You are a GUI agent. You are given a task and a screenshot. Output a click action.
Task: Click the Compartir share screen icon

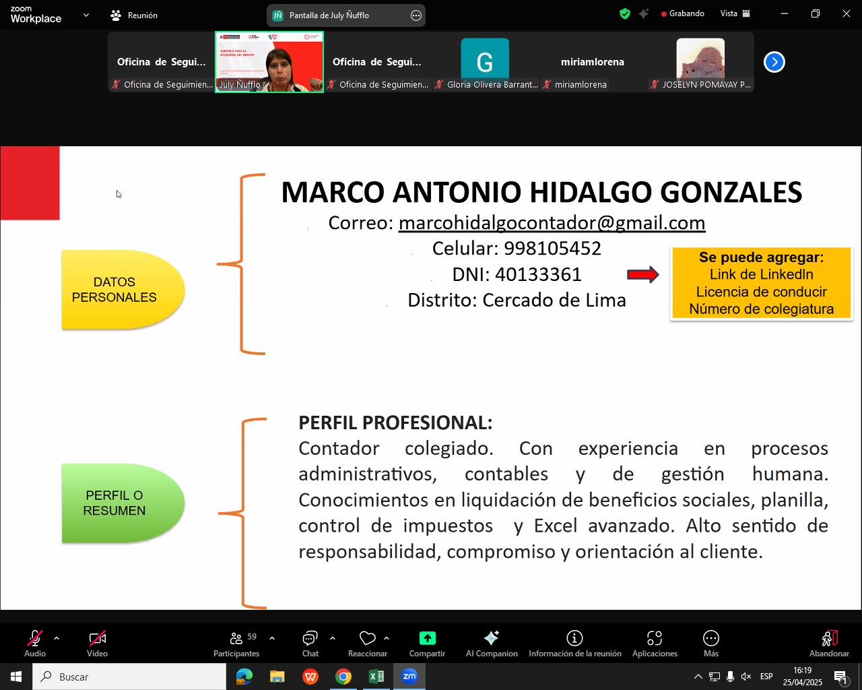pos(427,638)
